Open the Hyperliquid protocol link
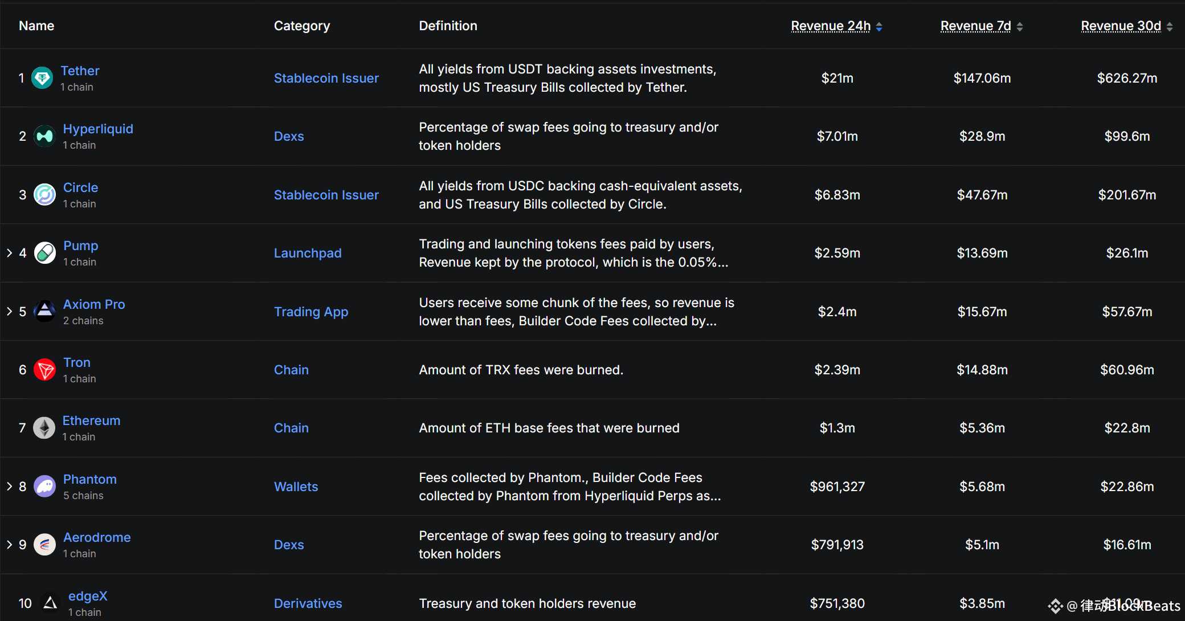 click(x=98, y=129)
